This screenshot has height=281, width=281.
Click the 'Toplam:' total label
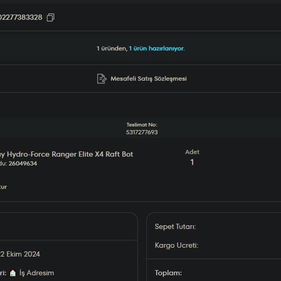(x=168, y=273)
